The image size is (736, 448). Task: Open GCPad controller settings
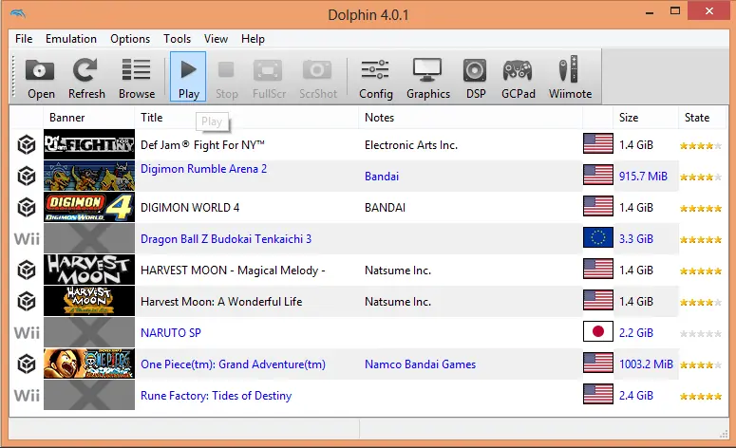(x=518, y=78)
